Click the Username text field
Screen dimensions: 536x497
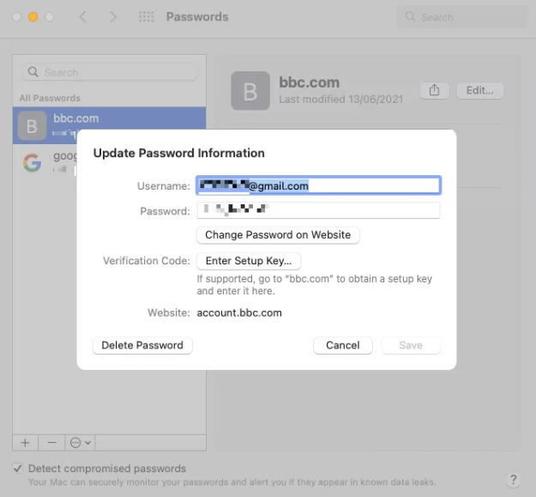point(318,185)
